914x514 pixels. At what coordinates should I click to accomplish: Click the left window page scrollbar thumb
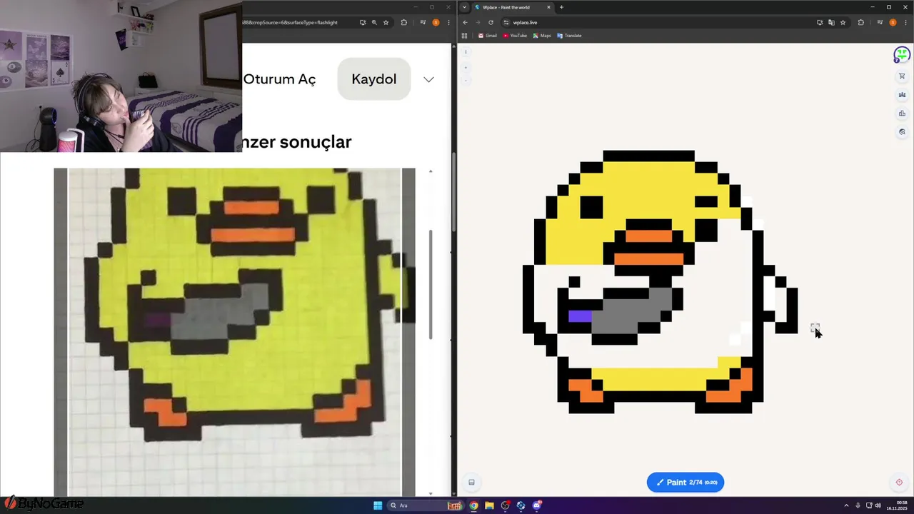click(x=453, y=191)
